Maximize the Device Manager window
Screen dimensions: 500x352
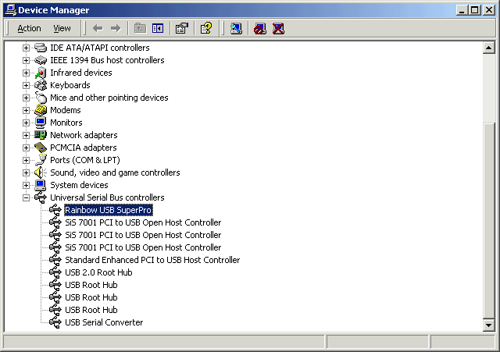pos(474,10)
